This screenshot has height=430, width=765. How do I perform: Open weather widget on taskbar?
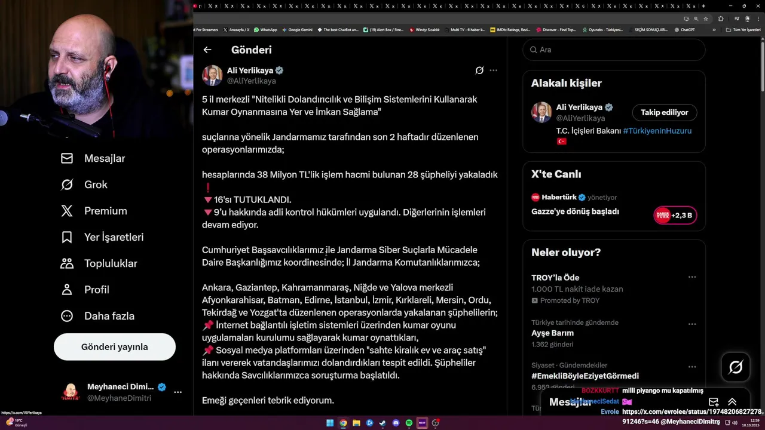click(16, 422)
